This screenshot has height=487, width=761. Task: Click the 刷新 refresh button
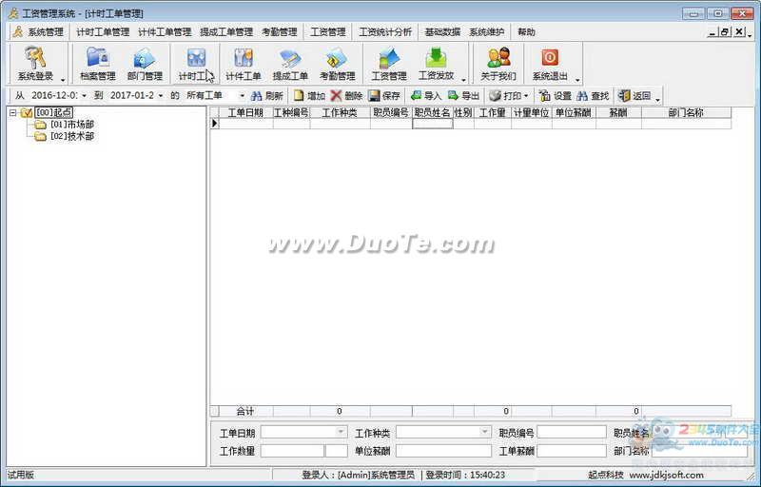(267, 96)
